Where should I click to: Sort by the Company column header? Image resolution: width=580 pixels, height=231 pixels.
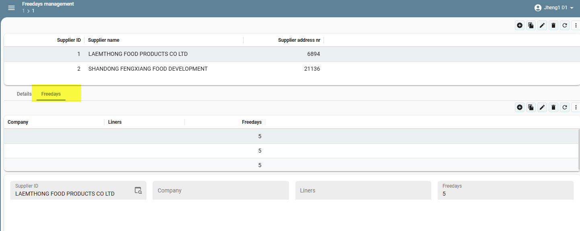tap(18, 122)
